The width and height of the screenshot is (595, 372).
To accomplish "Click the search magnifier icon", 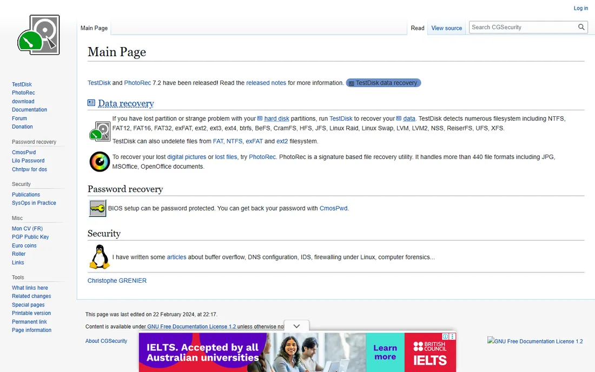I will point(581,27).
